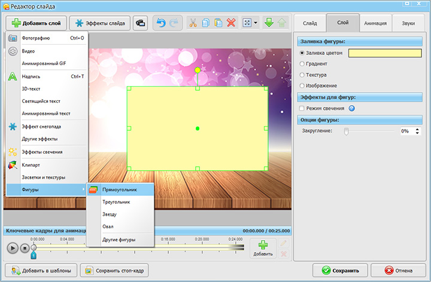Viewport: 431px width, 282px height.
Task: Cut the selected layer with scissors icon
Action: (x=193, y=23)
